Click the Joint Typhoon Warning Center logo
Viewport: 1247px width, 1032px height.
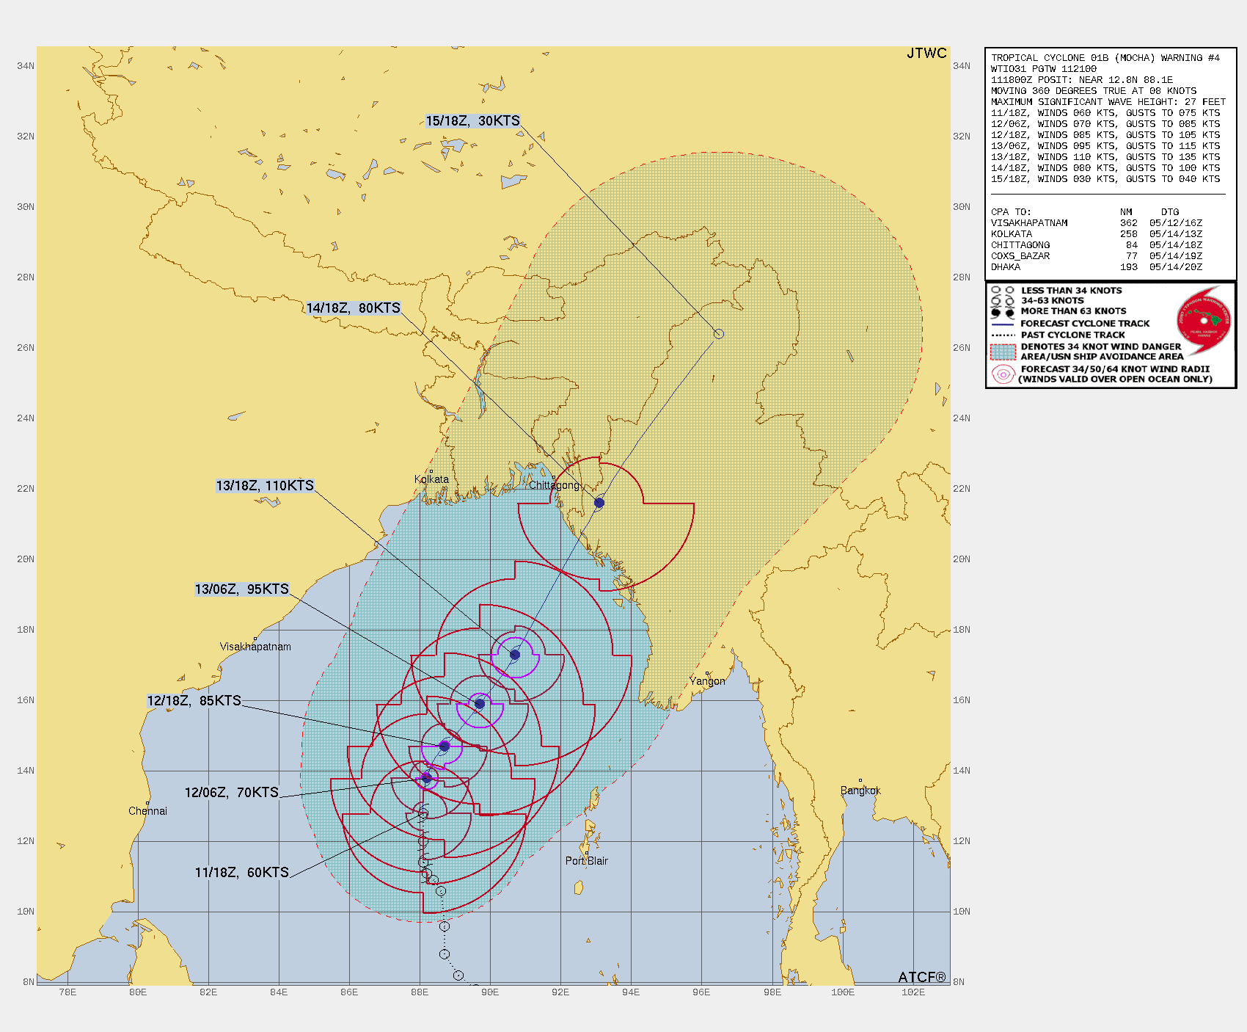(1204, 321)
